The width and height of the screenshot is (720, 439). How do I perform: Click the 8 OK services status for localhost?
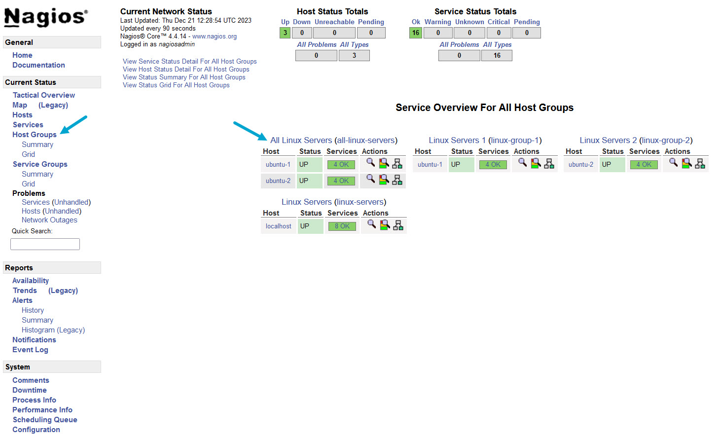[342, 226]
